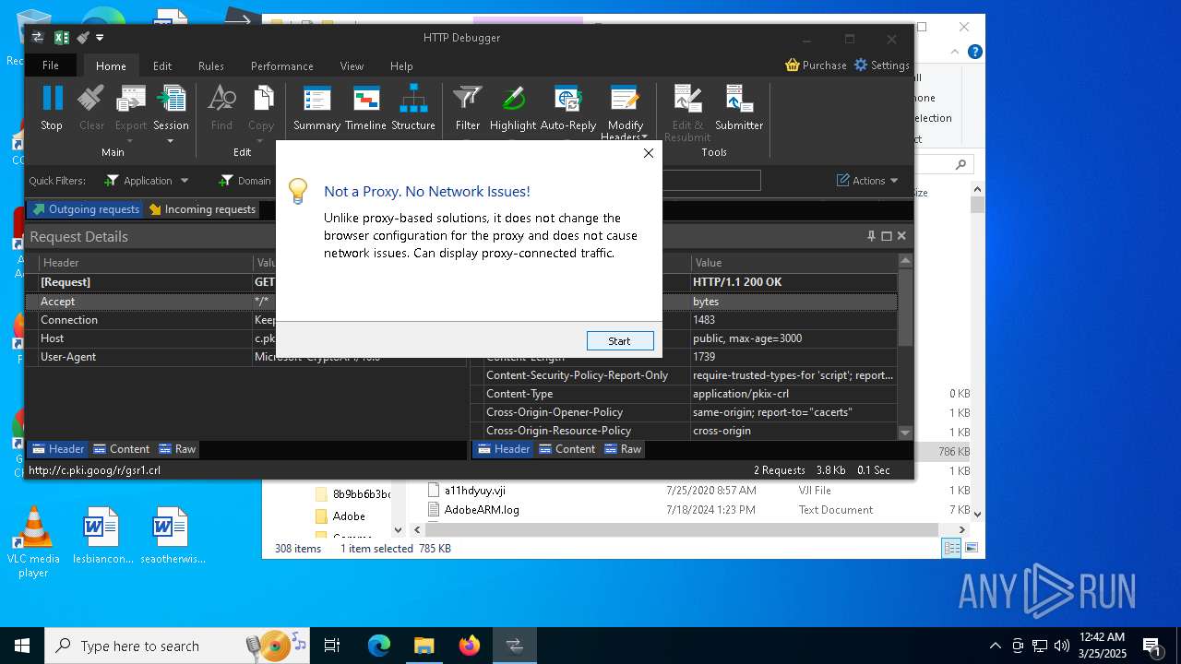Open Firefox from the taskbar
1181x664 pixels.
point(470,646)
